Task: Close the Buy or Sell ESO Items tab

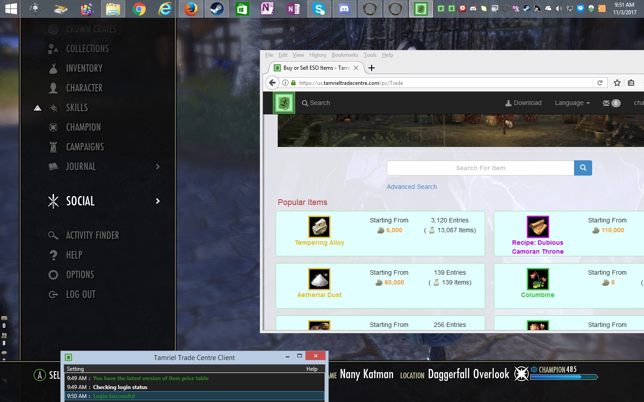Action: point(356,68)
